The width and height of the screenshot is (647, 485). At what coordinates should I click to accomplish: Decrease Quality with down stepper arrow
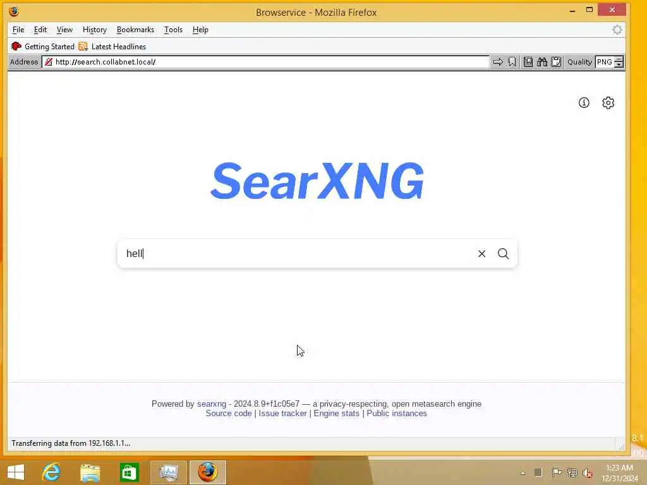click(x=619, y=65)
